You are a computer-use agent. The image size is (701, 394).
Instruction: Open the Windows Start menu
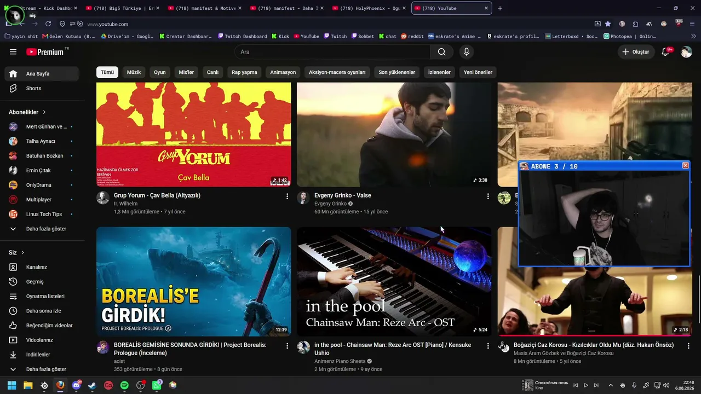click(x=12, y=385)
